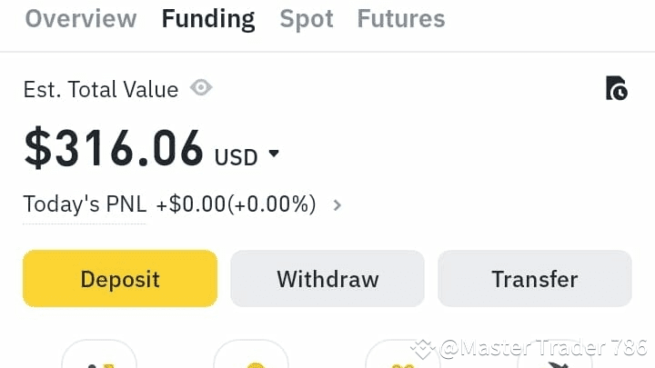This screenshot has width=655, height=368.
Task: Click the Transfer button
Action: pyautogui.click(x=535, y=279)
